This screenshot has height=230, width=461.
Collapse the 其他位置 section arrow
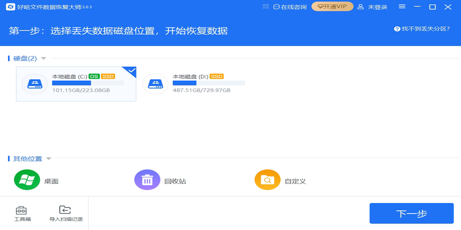49,159
